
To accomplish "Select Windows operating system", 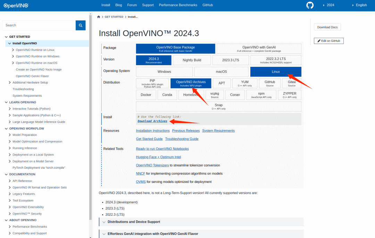I will click(164, 72).
